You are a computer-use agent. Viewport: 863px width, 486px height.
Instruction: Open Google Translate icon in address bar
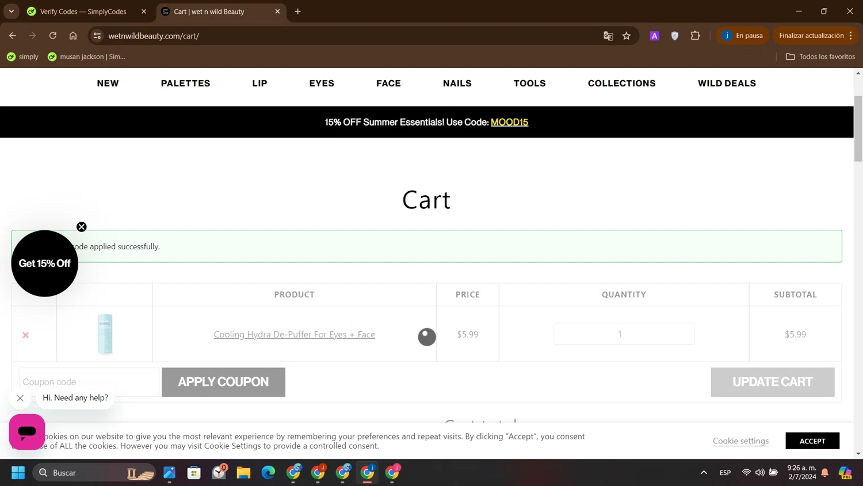(608, 36)
